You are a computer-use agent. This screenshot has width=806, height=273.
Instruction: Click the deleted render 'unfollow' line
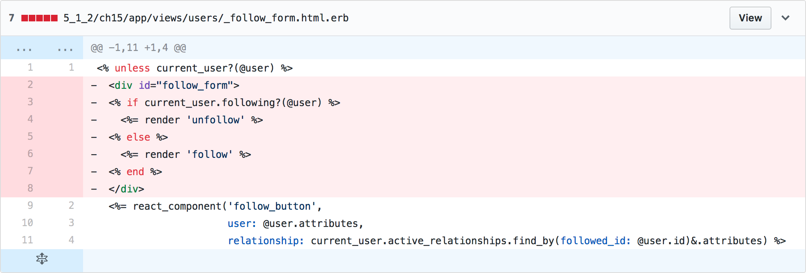(x=444, y=120)
